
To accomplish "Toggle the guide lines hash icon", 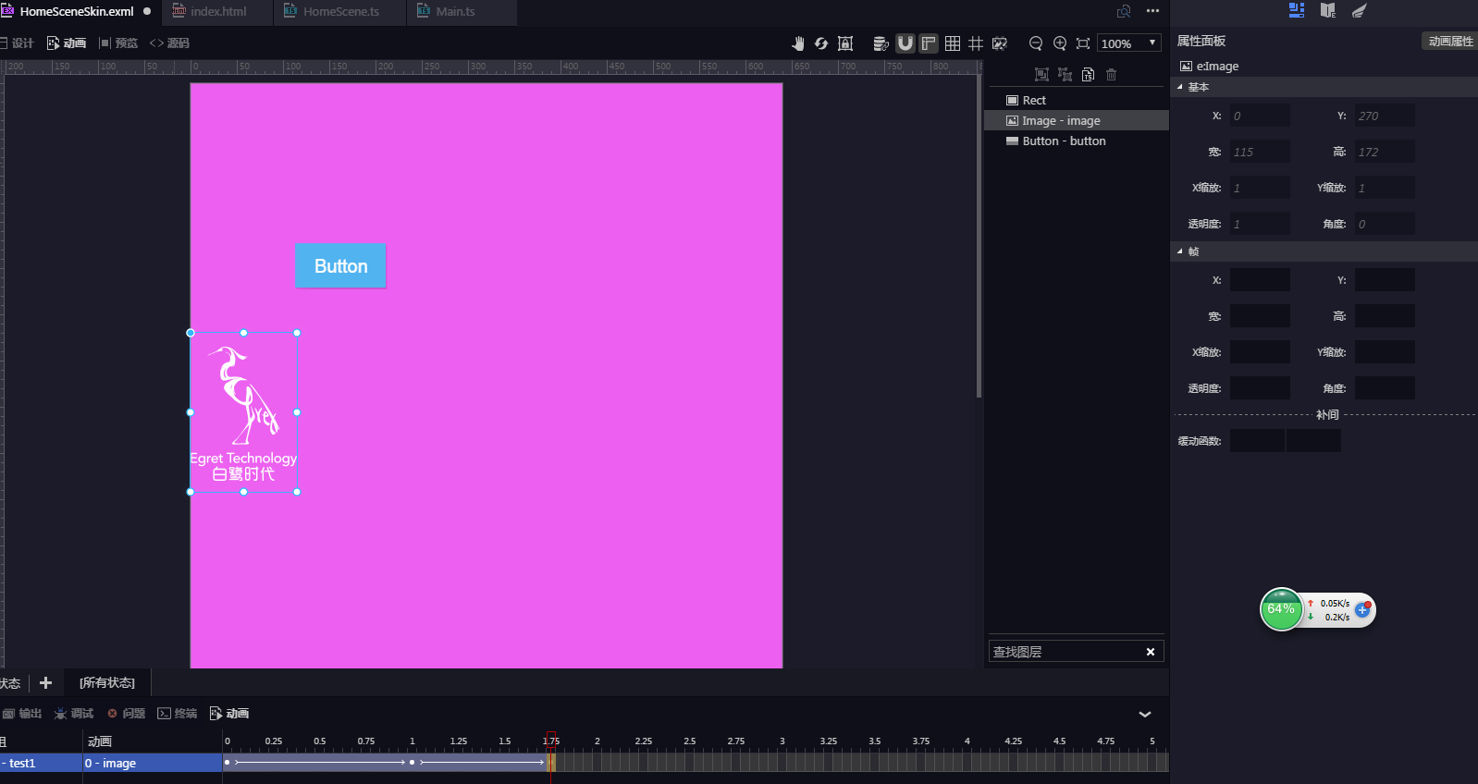I will (x=976, y=43).
